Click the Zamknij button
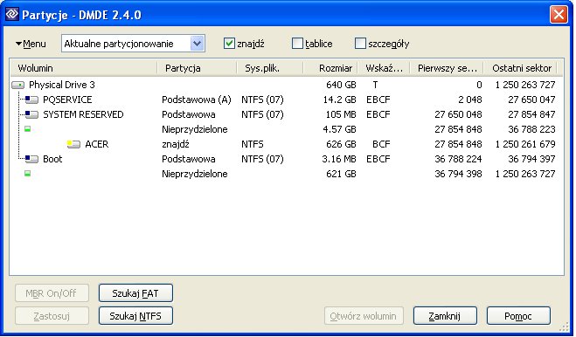This screenshot has width=576, height=337. (x=445, y=316)
